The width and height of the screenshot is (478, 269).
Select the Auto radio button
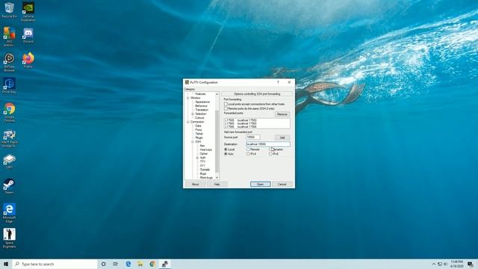tap(226, 154)
